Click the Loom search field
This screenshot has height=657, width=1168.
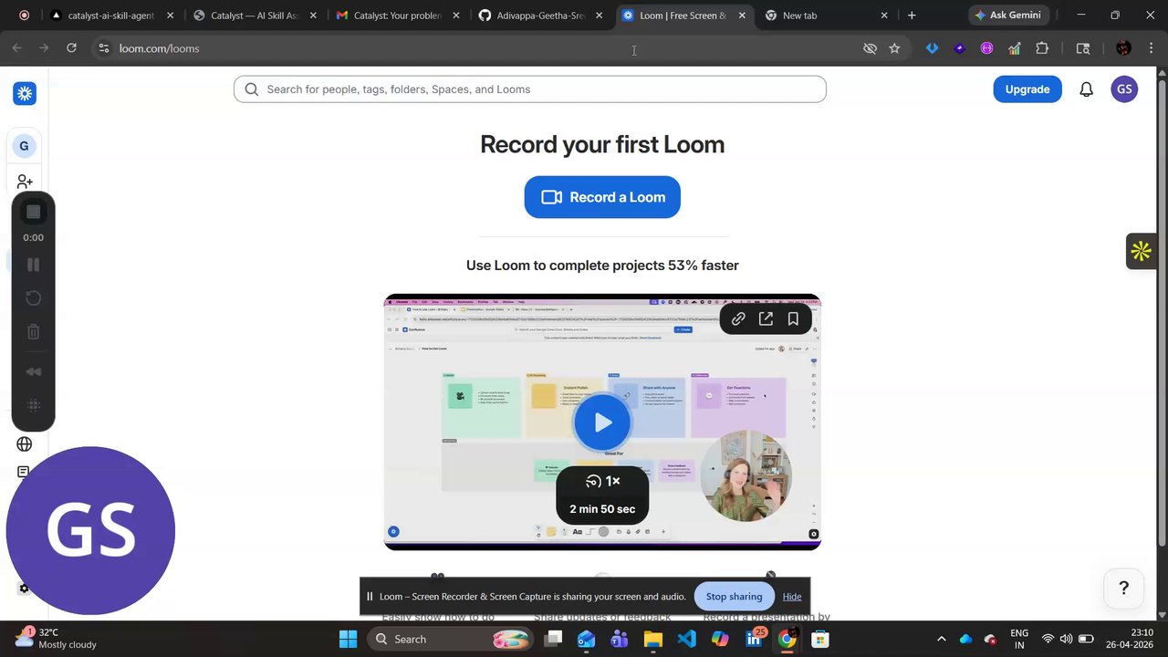530,89
